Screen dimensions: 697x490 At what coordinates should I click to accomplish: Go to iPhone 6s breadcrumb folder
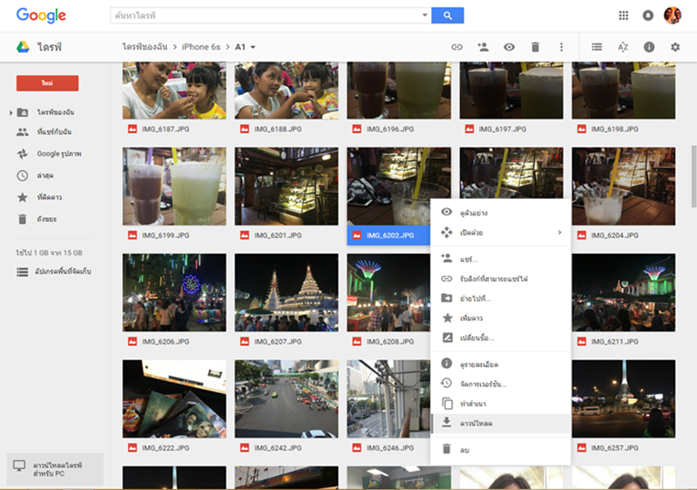(201, 47)
